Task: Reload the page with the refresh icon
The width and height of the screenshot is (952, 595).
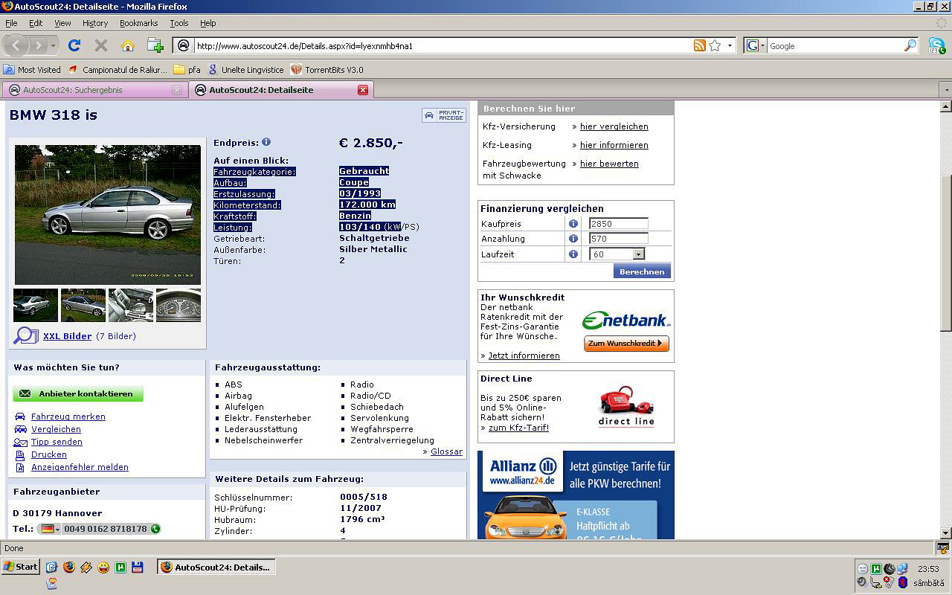Action: pos(74,45)
